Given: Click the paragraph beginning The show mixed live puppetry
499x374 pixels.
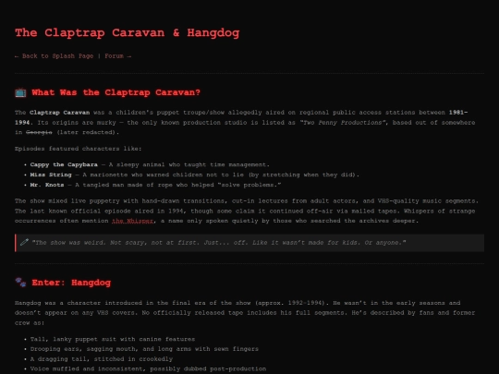Looking at the screenshot, I should pyautogui.click(x=247, y=211).
